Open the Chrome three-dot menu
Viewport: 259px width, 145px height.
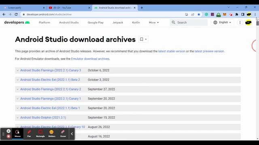pyautogui.click(x=255, y=14)
